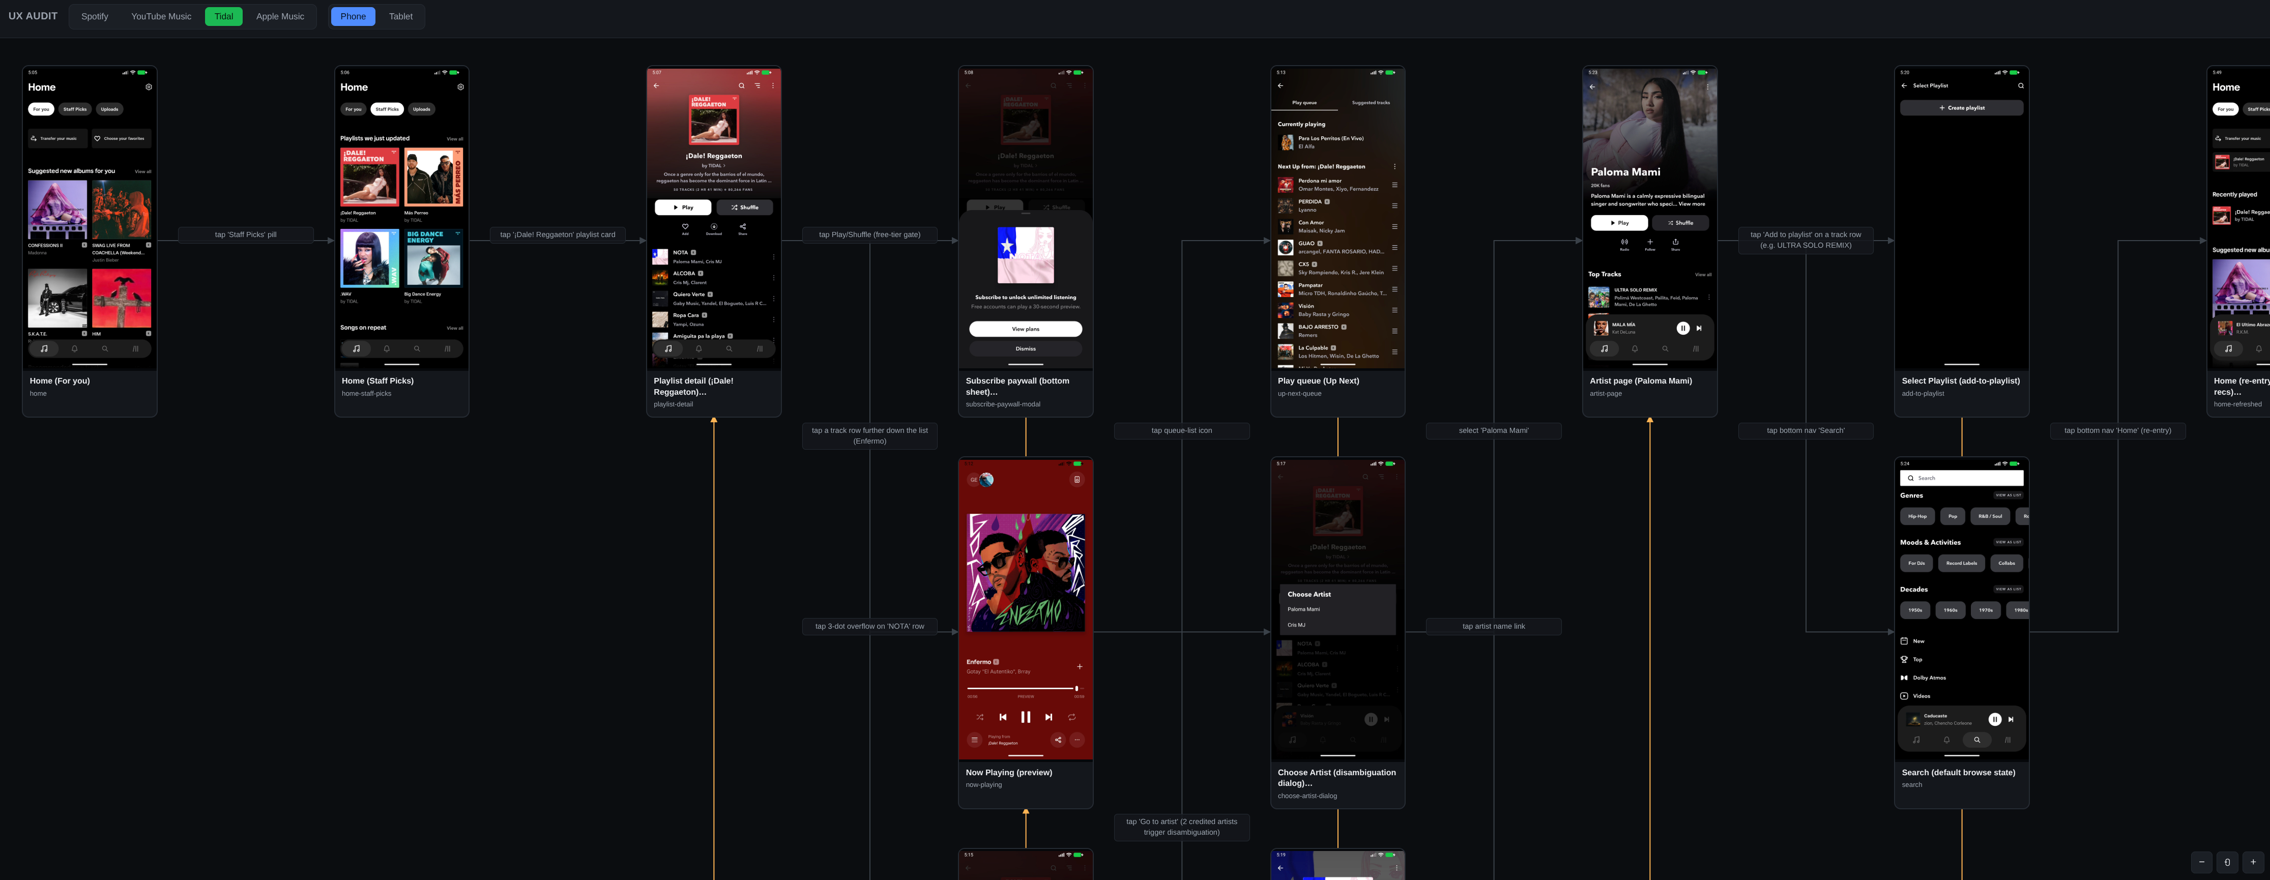Viewport: 2270px width, 880px height.
Task: Click back arrow in Play queue screen
Action: (1280, 85)
